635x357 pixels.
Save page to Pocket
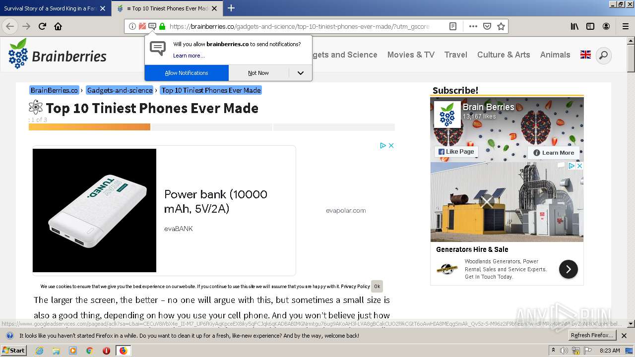[x=487, y=26]
